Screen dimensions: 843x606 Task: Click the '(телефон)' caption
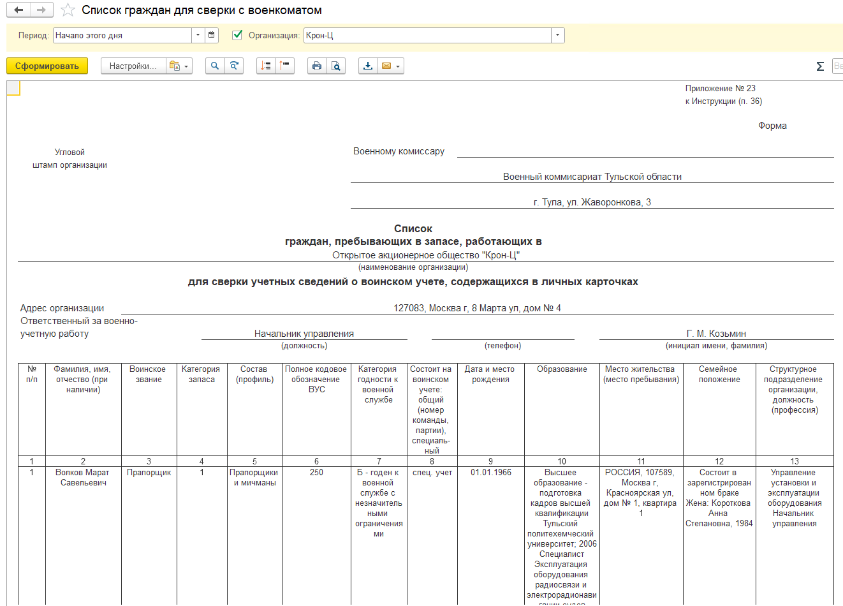[x=503, y=346]
